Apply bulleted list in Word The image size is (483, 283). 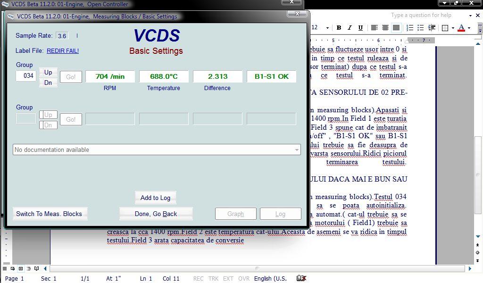click(x=420, y=28)
